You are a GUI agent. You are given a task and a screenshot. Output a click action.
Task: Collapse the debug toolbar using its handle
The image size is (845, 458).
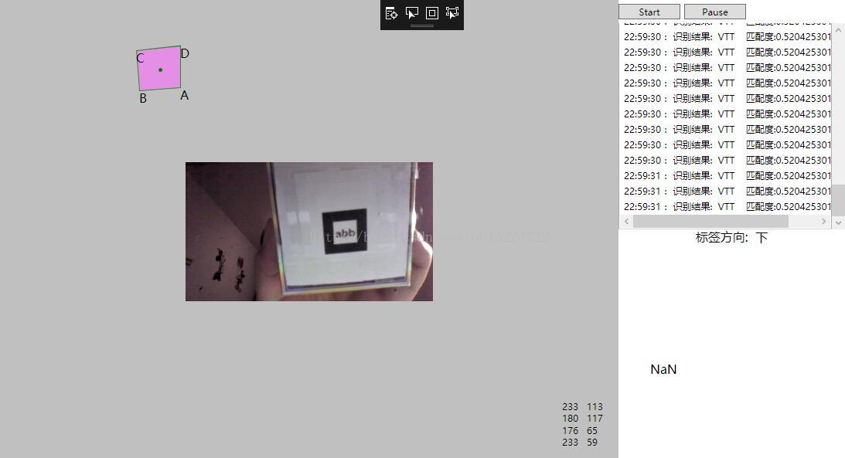pyautogui.click(x=422, y=25)
